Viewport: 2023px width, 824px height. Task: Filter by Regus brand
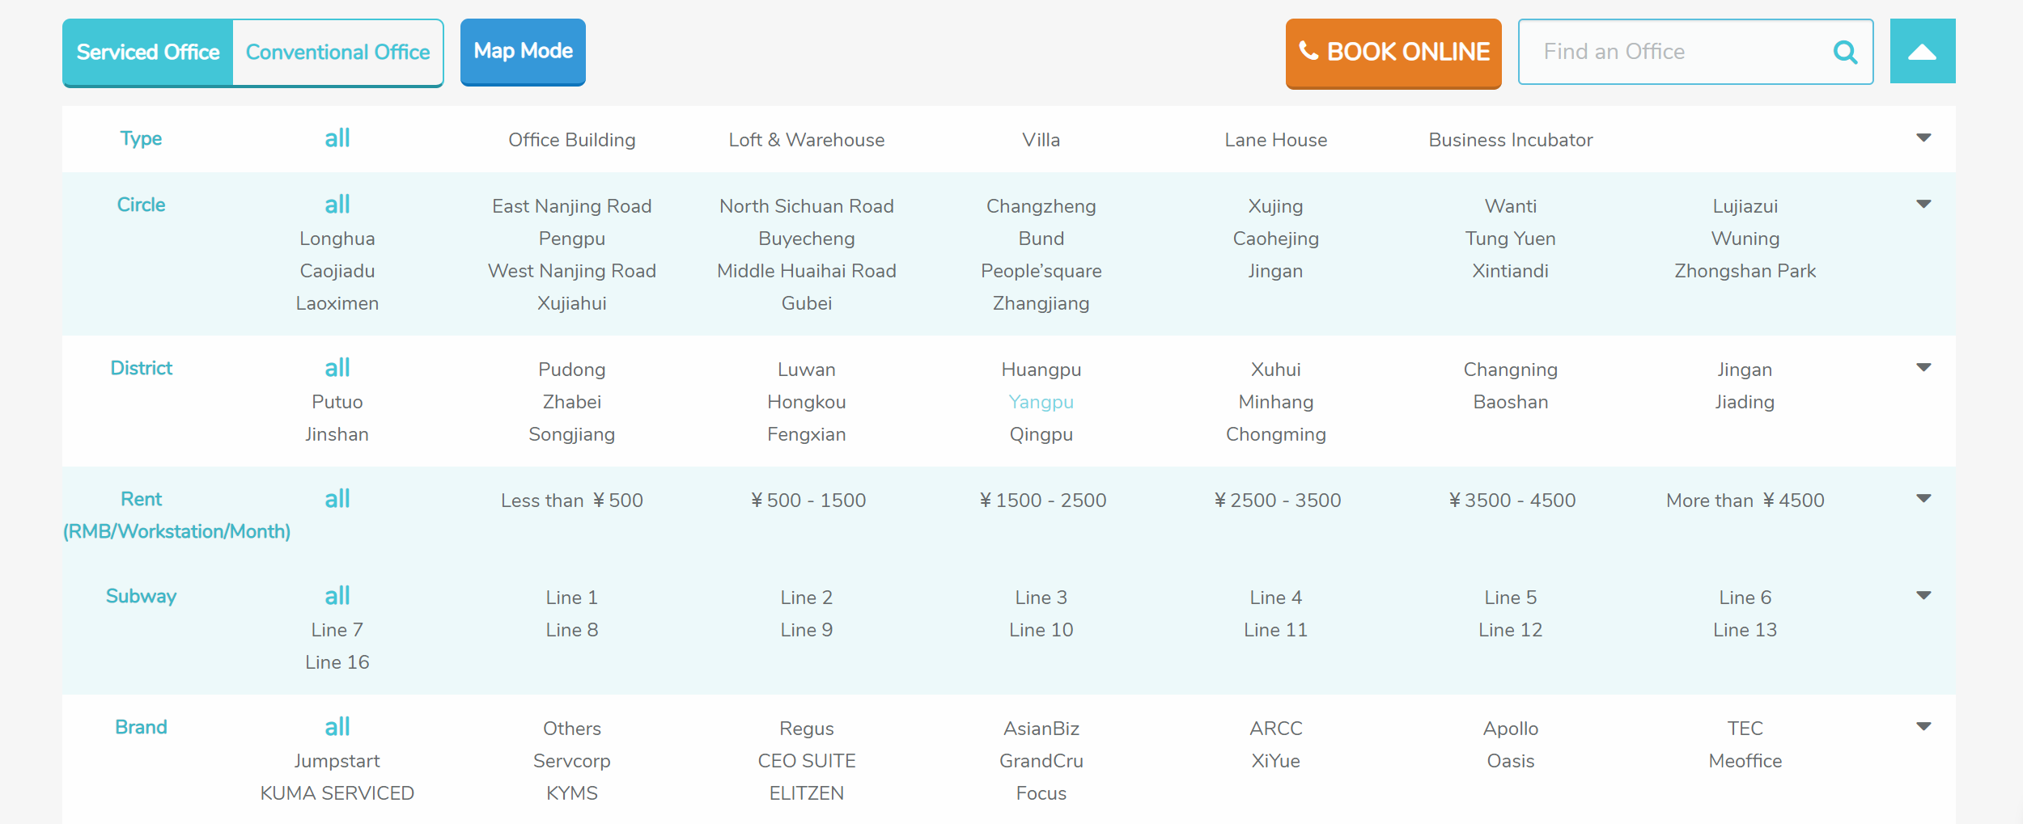(x=807, y=729)
